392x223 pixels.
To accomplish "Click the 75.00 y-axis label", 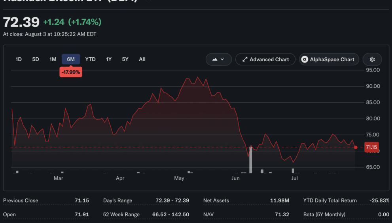I will click(373, 135).
